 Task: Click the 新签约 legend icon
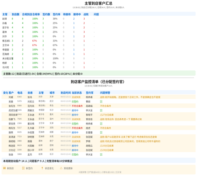(x=23, y=168)
